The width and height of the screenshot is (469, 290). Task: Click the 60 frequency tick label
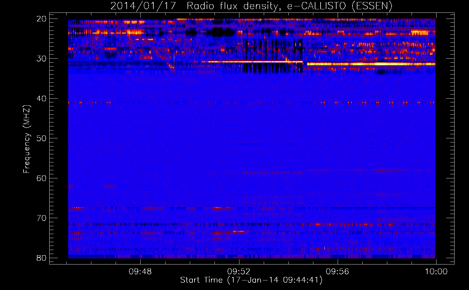[41, 178]
